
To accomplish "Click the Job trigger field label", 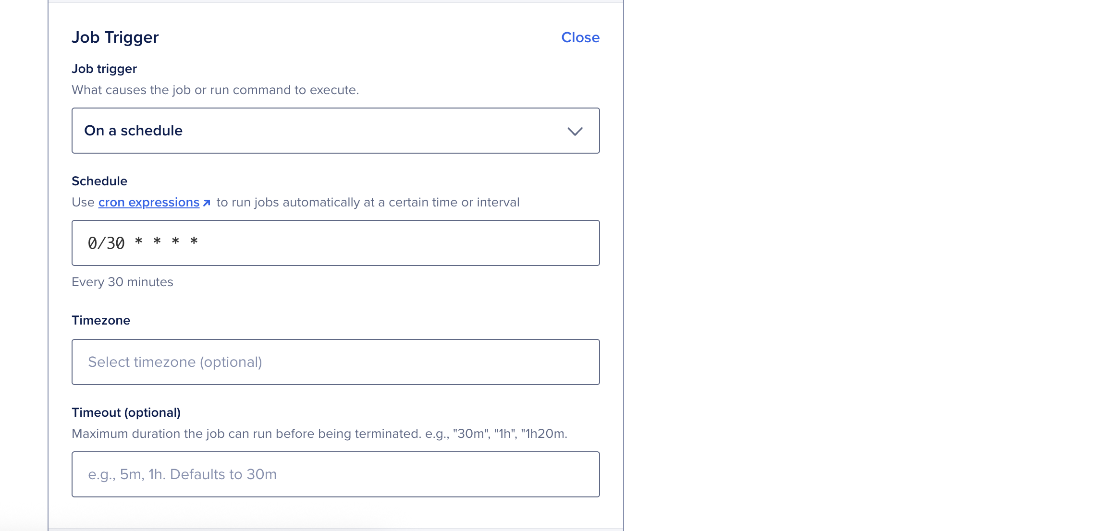I will click(104, 68).
